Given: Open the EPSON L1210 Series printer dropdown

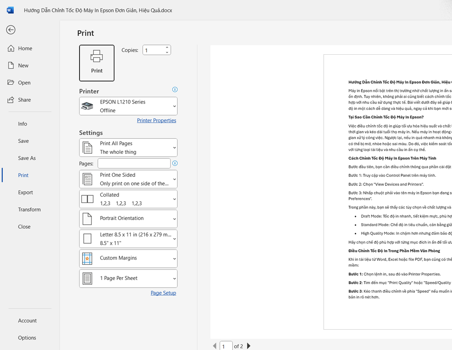Looking at the screenshot, I should (128, 106).
